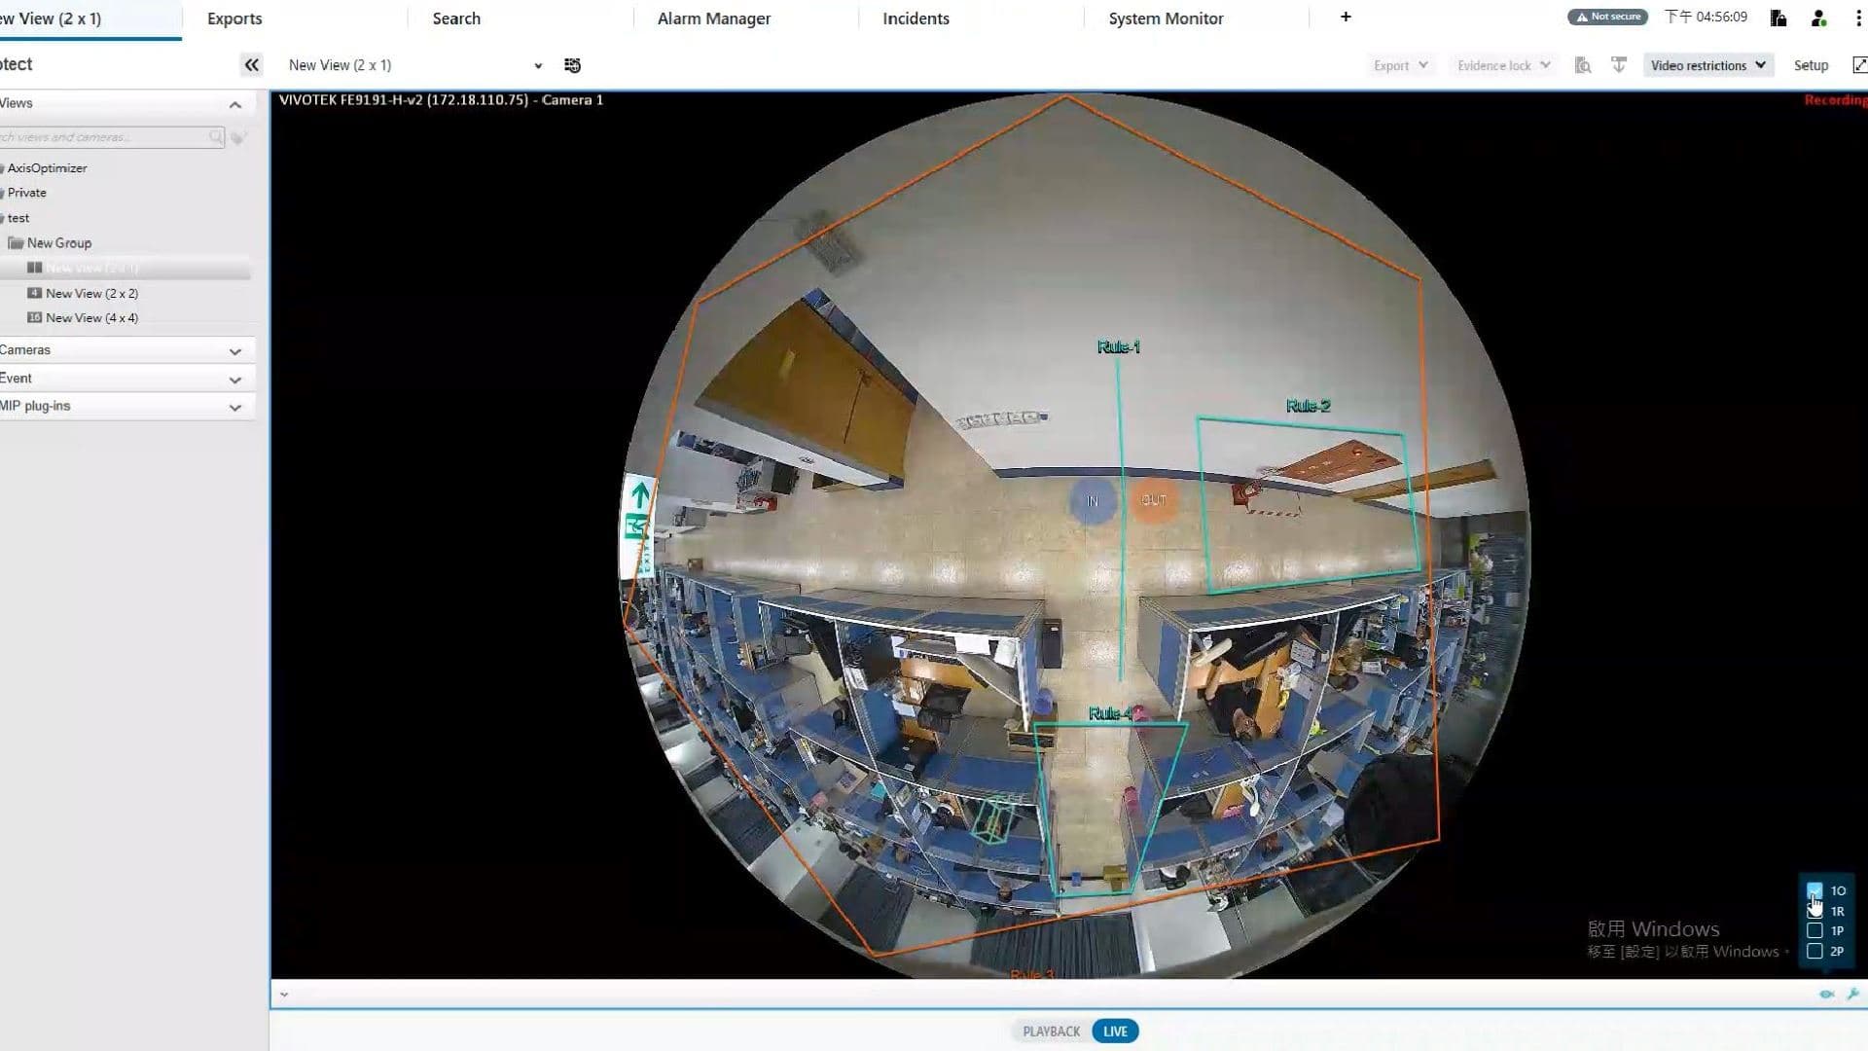1868x1051 pixels.
Task: Switch to PLAYBACK mode
Action: click(1050, 1031)
